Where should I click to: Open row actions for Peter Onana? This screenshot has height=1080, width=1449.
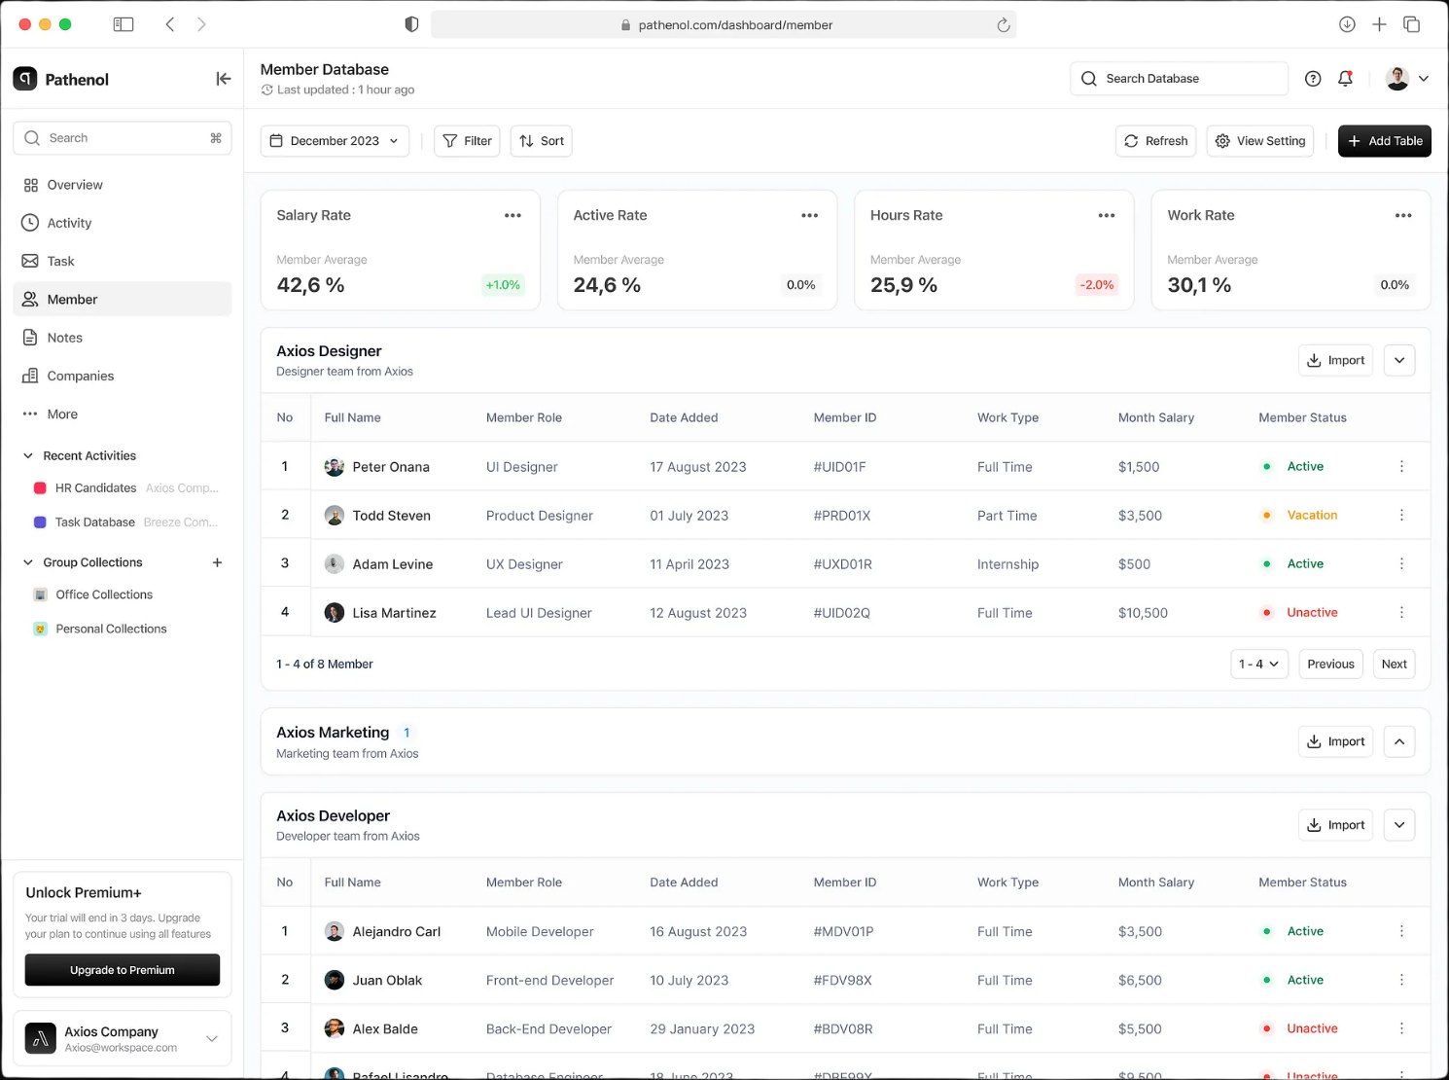[1401, 466]
